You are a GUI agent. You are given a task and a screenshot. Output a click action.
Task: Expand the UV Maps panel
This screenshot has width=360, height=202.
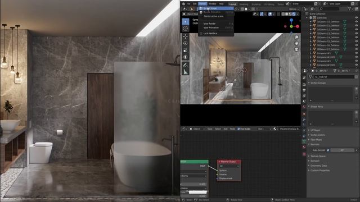pos(316,130)
